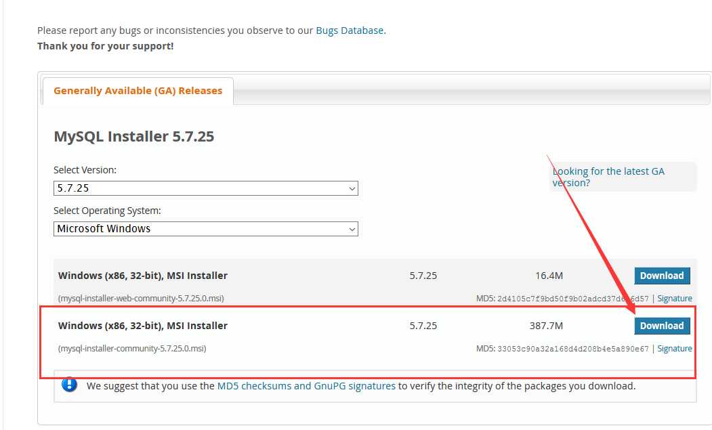Open the Bugs Database link
This screenshot has width=712, height=430.
pos(350,30)
